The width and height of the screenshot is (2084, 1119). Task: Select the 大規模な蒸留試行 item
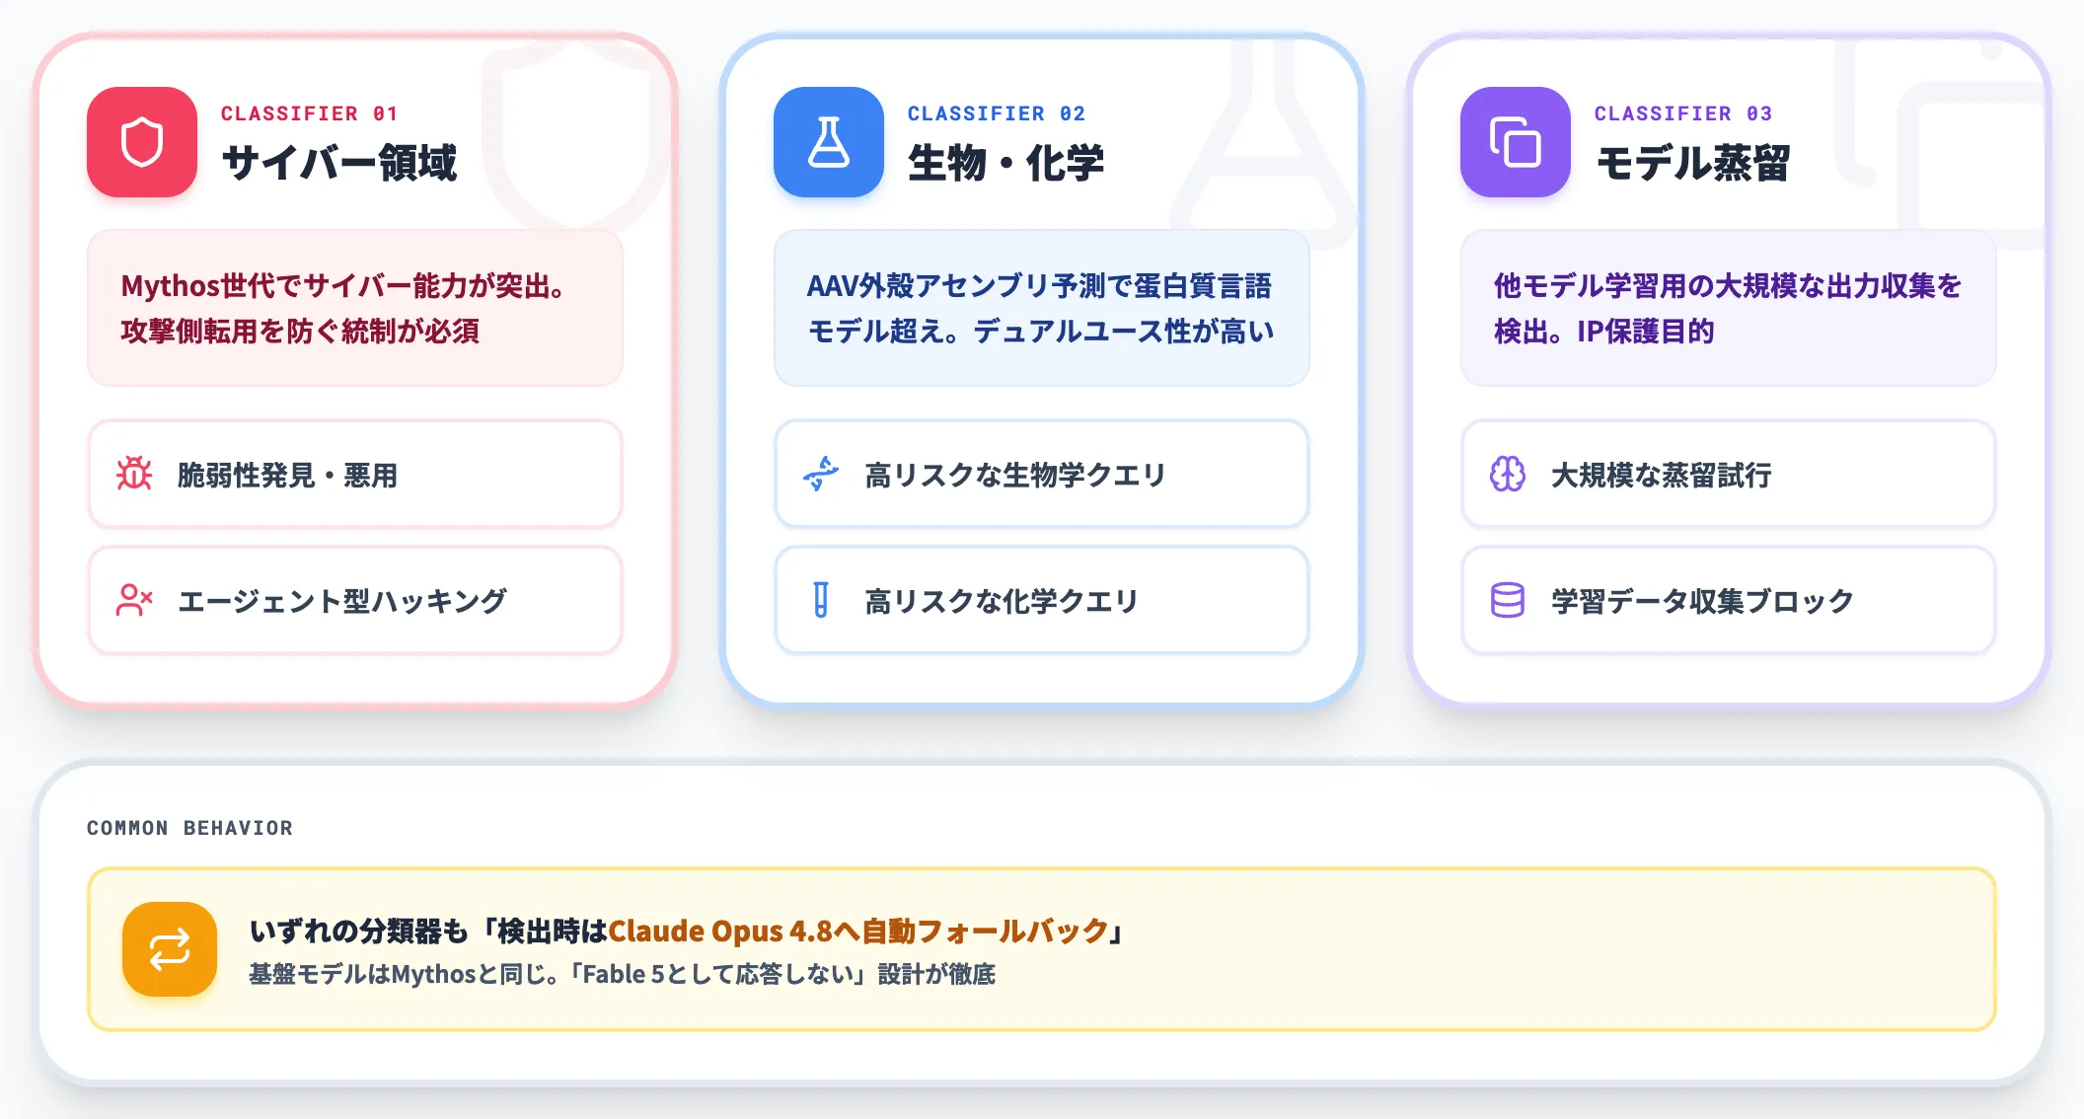pos(1729,475)
